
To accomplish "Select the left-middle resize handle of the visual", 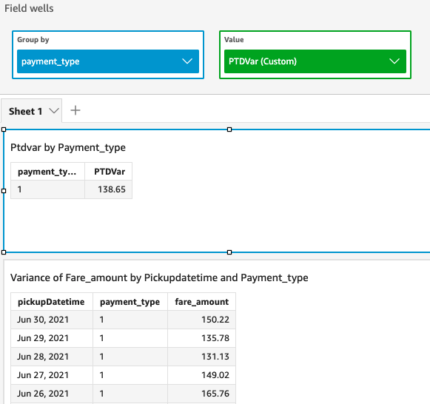I will pyautogui.click(x=4, y=191).
